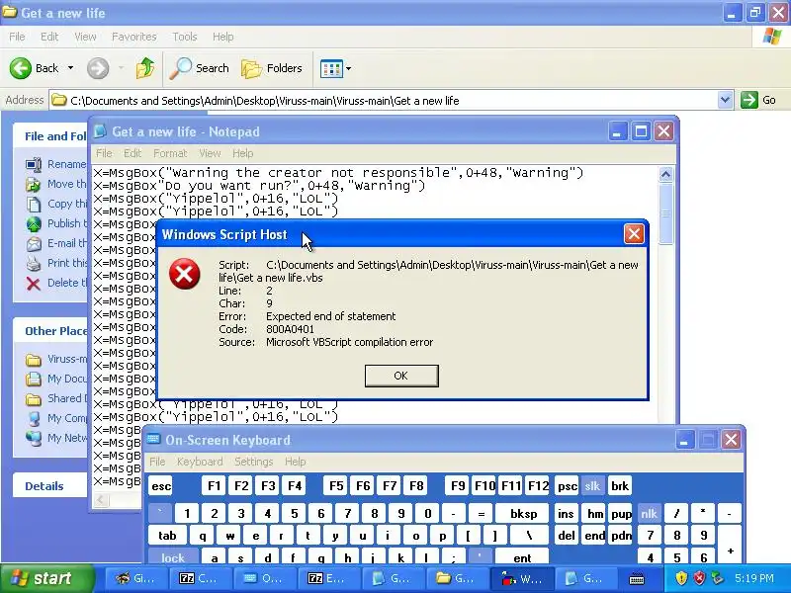Open the On-Screen Keyboard's Keyboard menu
This screenshot has width=791, height=593.
[x=200, y=462]
